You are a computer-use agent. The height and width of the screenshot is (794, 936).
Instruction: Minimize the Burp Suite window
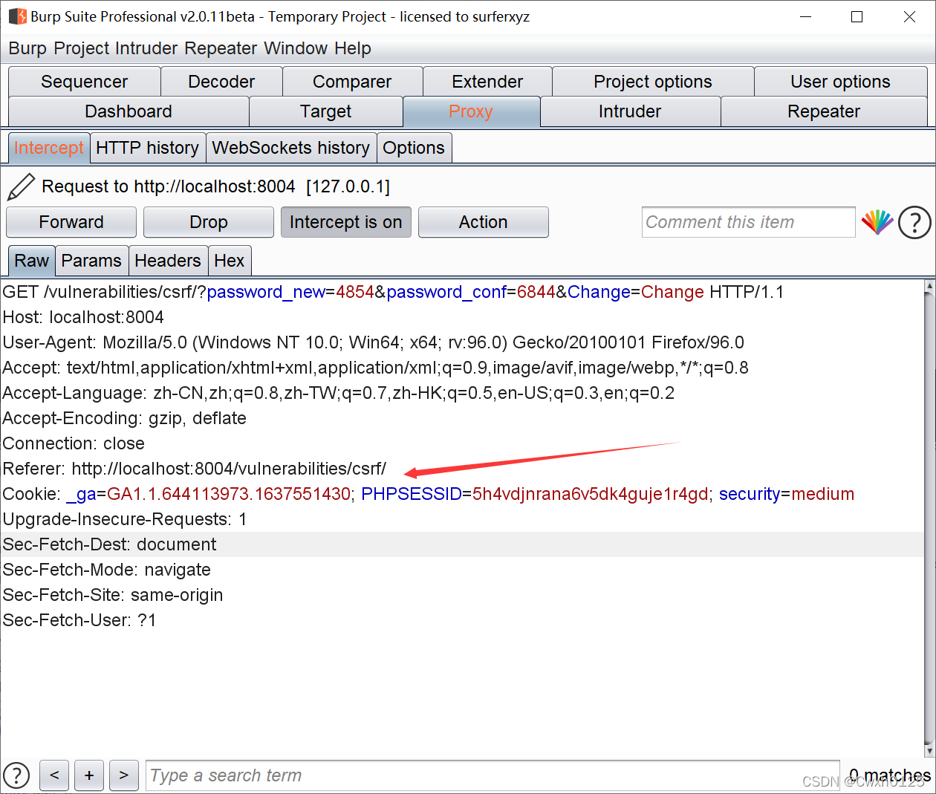tap(805, 16)
